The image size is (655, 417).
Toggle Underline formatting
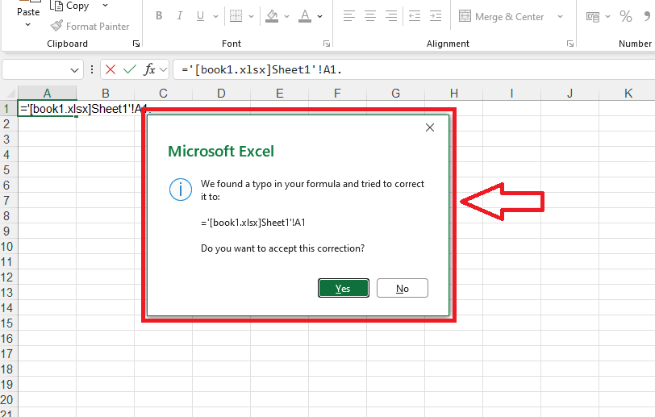tap(200, 16)
